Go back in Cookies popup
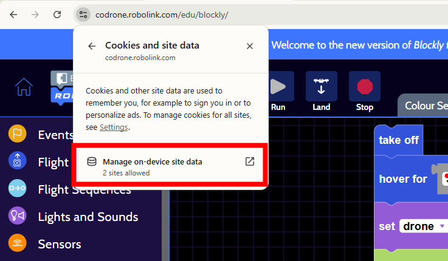The image size is (448, 261). pyautogui.click(x=92, y=46)
